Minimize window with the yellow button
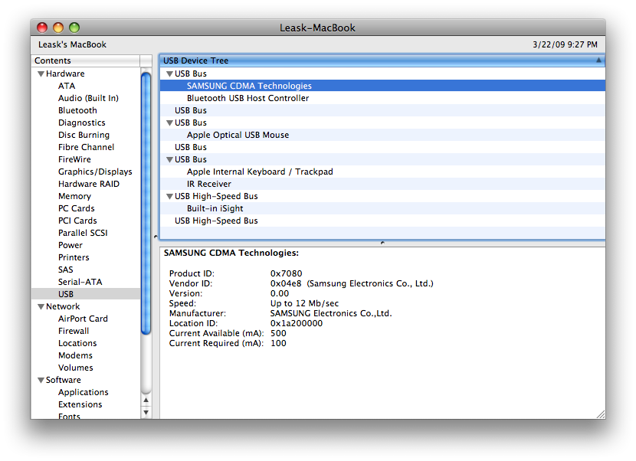 point(58,28)
